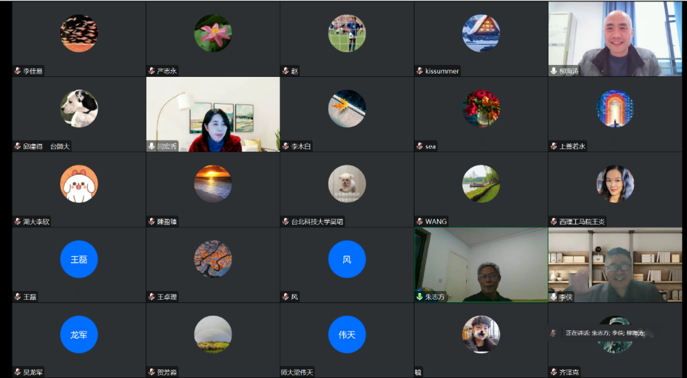This screenshot has width=687, height=378.
Task: Click the blue 风 avatar circle
Action: pyautogui.click(x=347, y=259)
